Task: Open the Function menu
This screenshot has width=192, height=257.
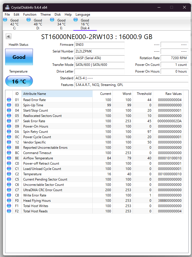Action: 30,15
